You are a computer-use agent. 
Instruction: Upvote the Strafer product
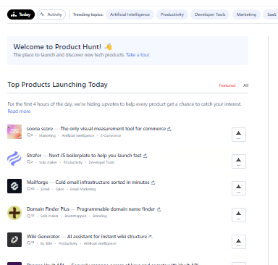click(239, 161)
